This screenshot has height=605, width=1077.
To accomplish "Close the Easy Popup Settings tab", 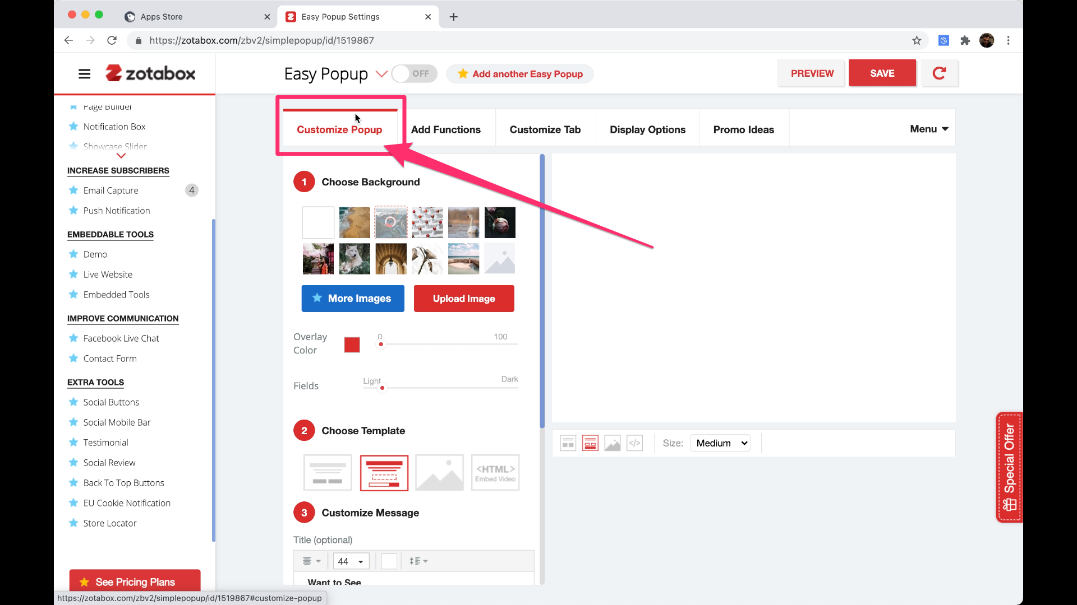I will tap(428, 17).
